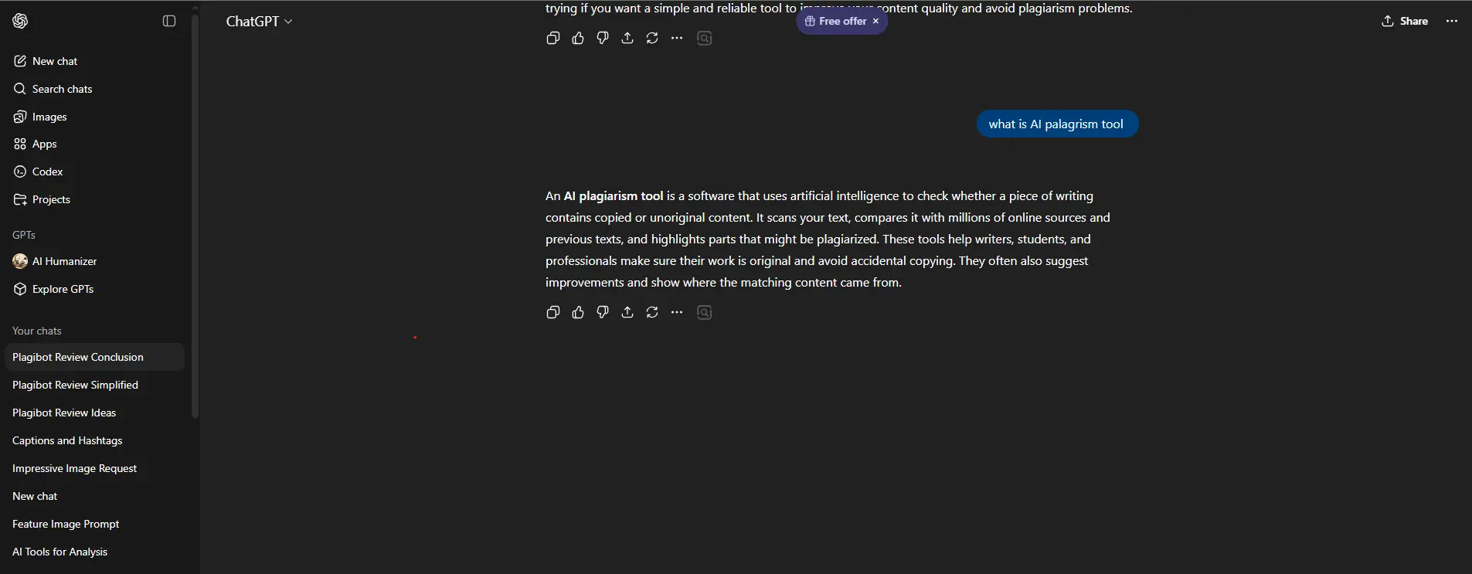Click the GPTs section header
Screen dimensions: 1472x574
pyautogui.click(x=24, y=235)
